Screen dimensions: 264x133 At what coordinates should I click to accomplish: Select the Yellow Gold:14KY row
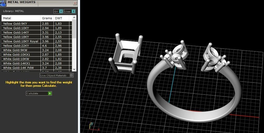point(37,32)
